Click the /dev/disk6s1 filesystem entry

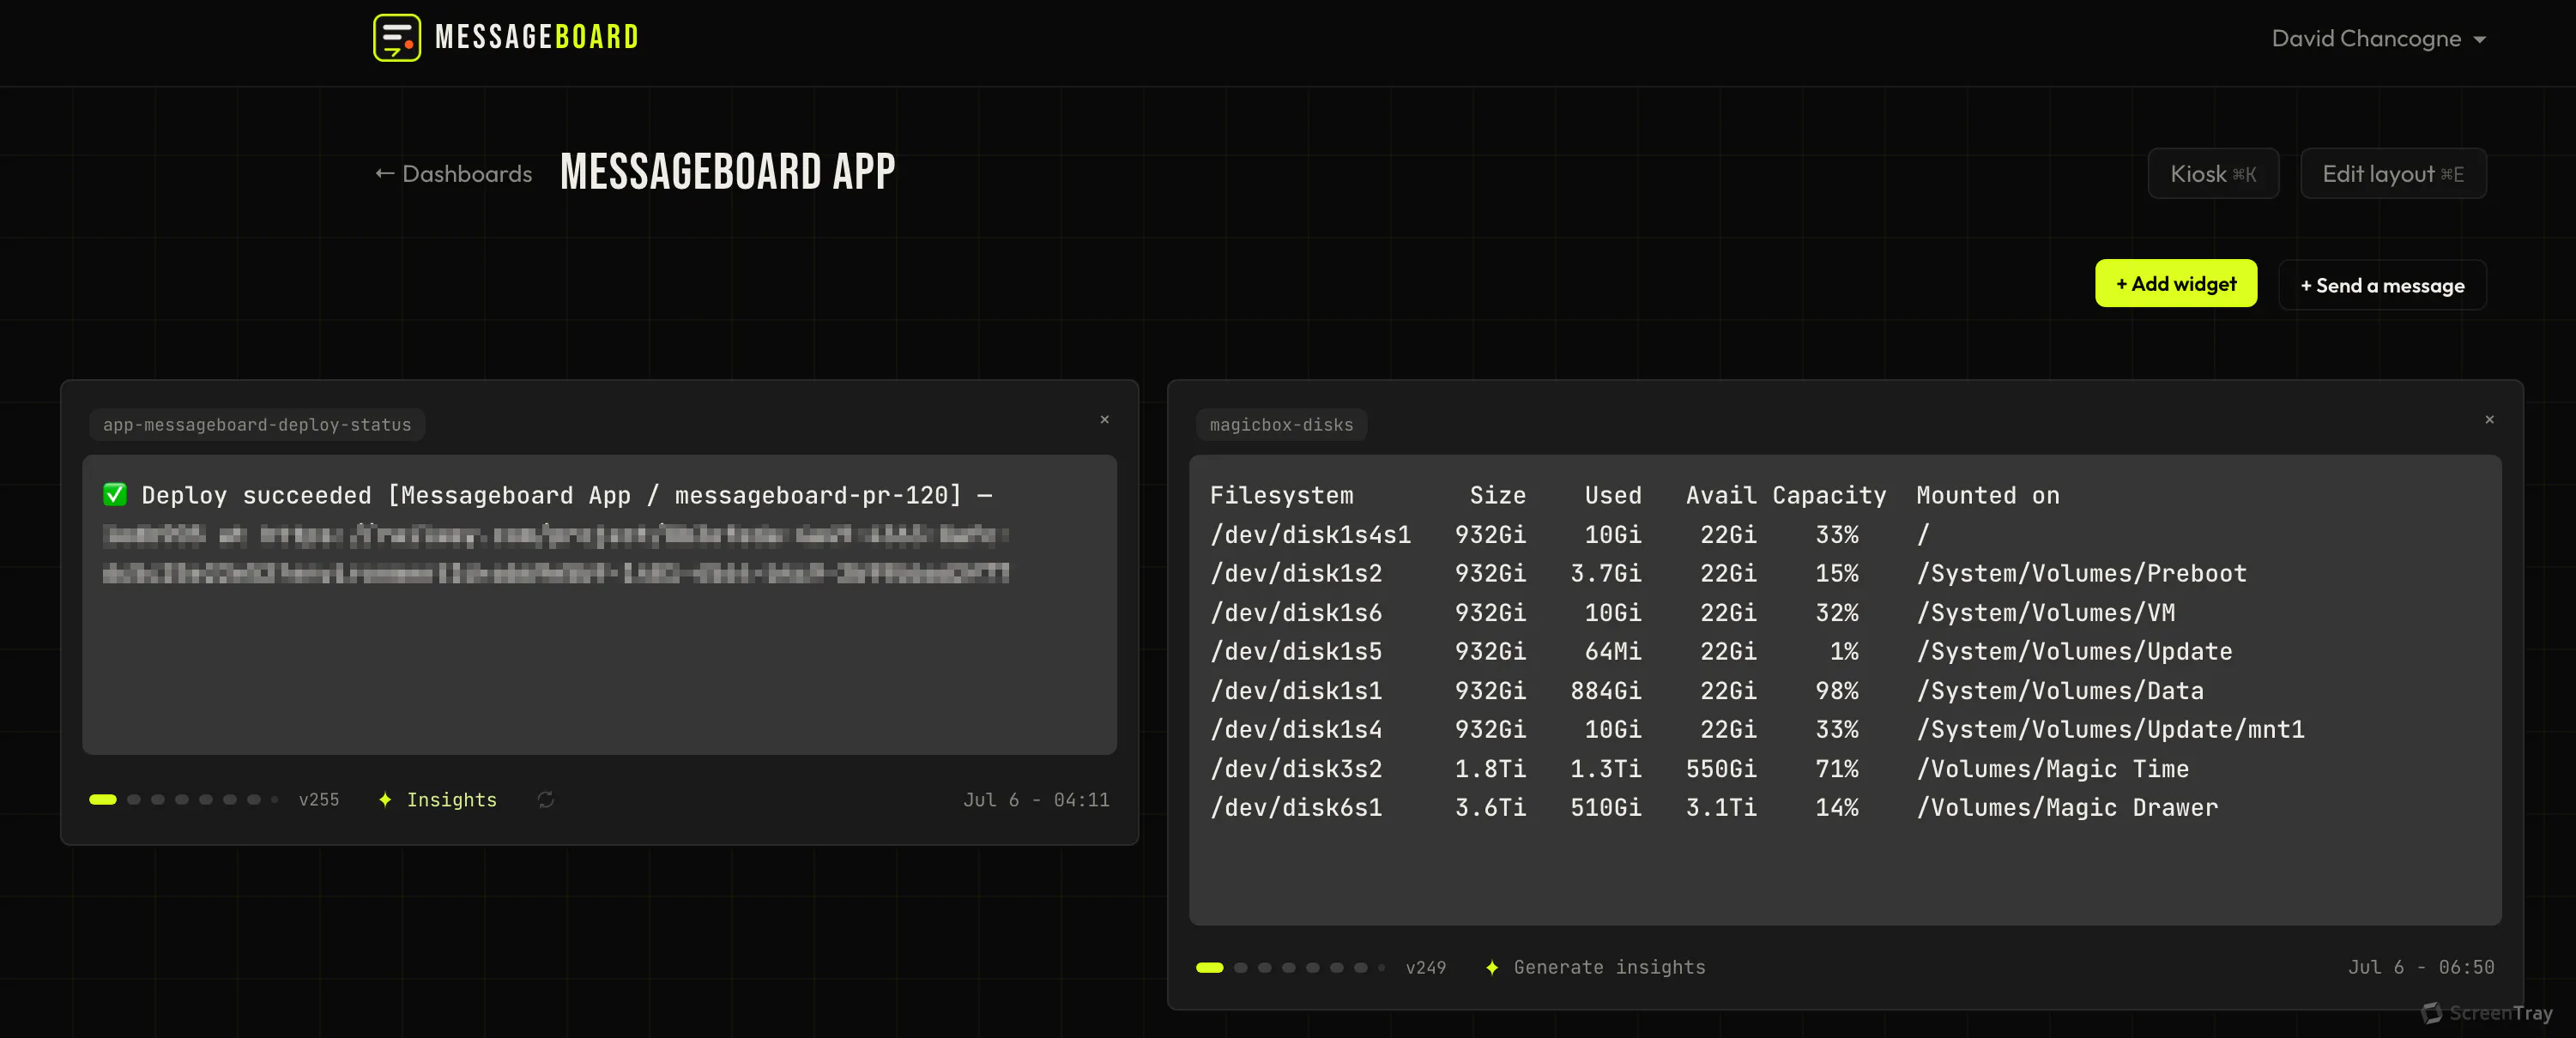pos(1296,807)
